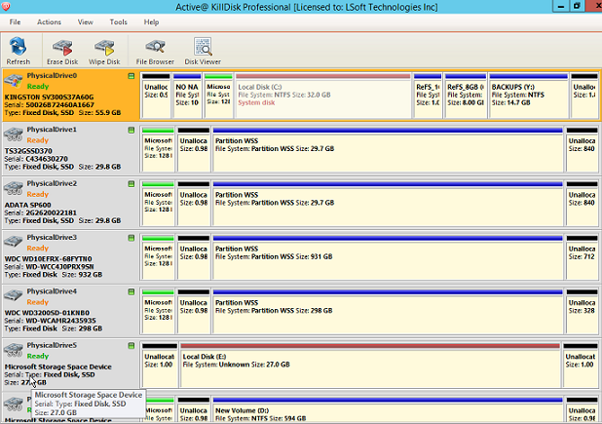The image size is (602, 424).
Task: Select the PhysicalDrive4 disk icon
Action: (x=14, y=295)
